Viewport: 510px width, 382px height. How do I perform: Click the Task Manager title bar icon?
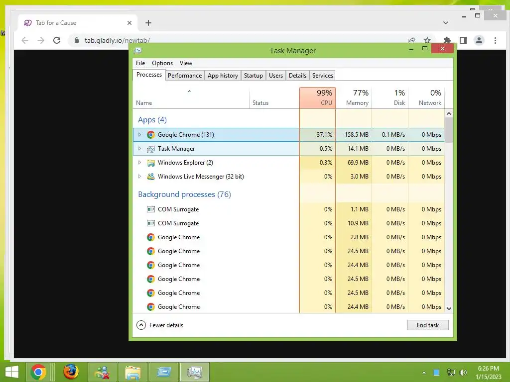(137, 50)
